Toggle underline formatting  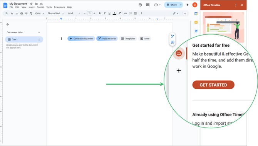click(x=109, y=14)
